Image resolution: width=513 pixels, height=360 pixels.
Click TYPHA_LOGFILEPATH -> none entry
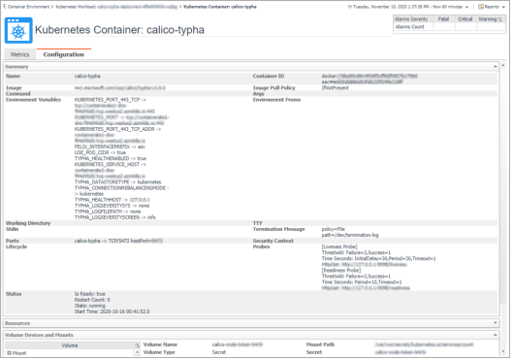pyautogui.click(x=108, y=212)
